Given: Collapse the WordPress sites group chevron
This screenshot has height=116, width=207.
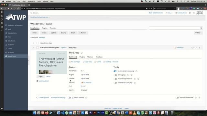Looking at the screenshot, I should pos(33,43).
